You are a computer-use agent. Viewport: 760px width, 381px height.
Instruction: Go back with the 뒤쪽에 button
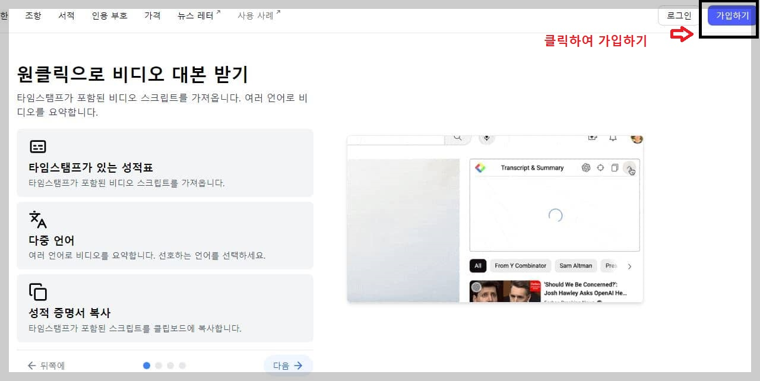point(46,366)
